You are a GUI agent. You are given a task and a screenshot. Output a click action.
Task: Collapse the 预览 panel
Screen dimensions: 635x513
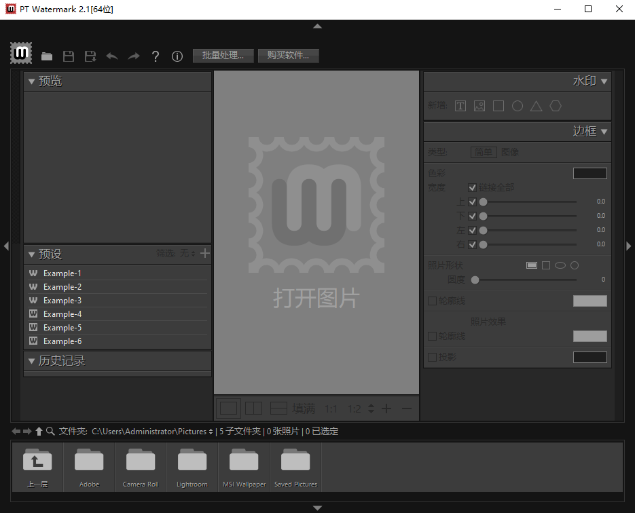[31, 81]
